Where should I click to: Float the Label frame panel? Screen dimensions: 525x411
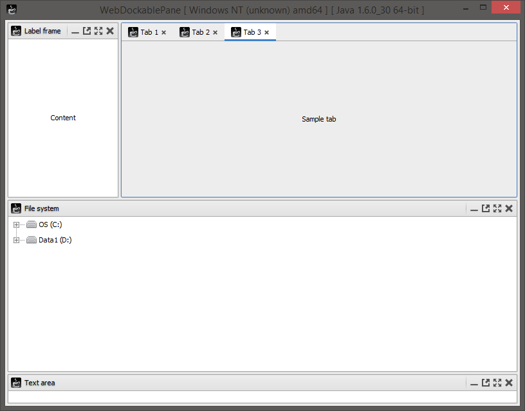click(87, 31)
